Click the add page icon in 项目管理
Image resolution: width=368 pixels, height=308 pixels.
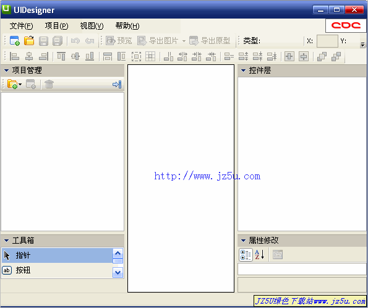[31, 84]
